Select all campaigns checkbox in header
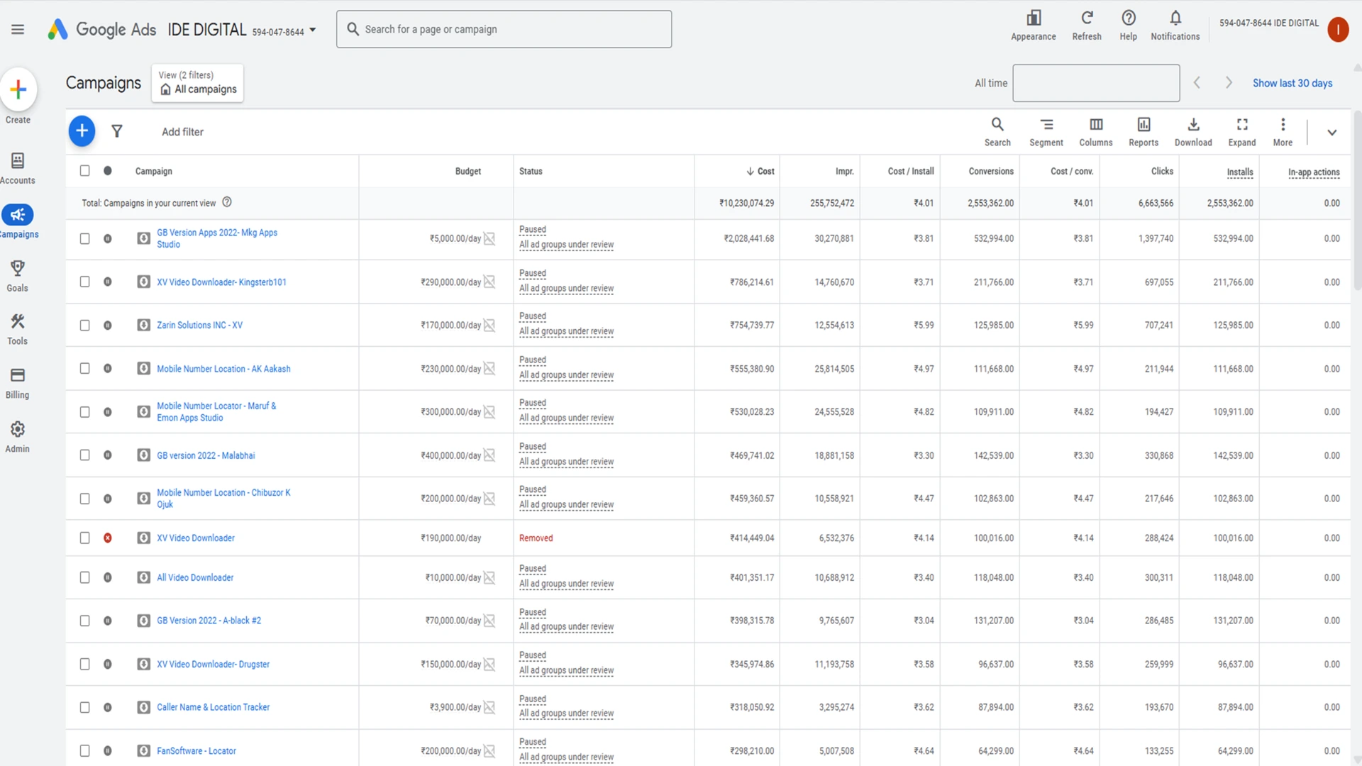 point(84,171)
